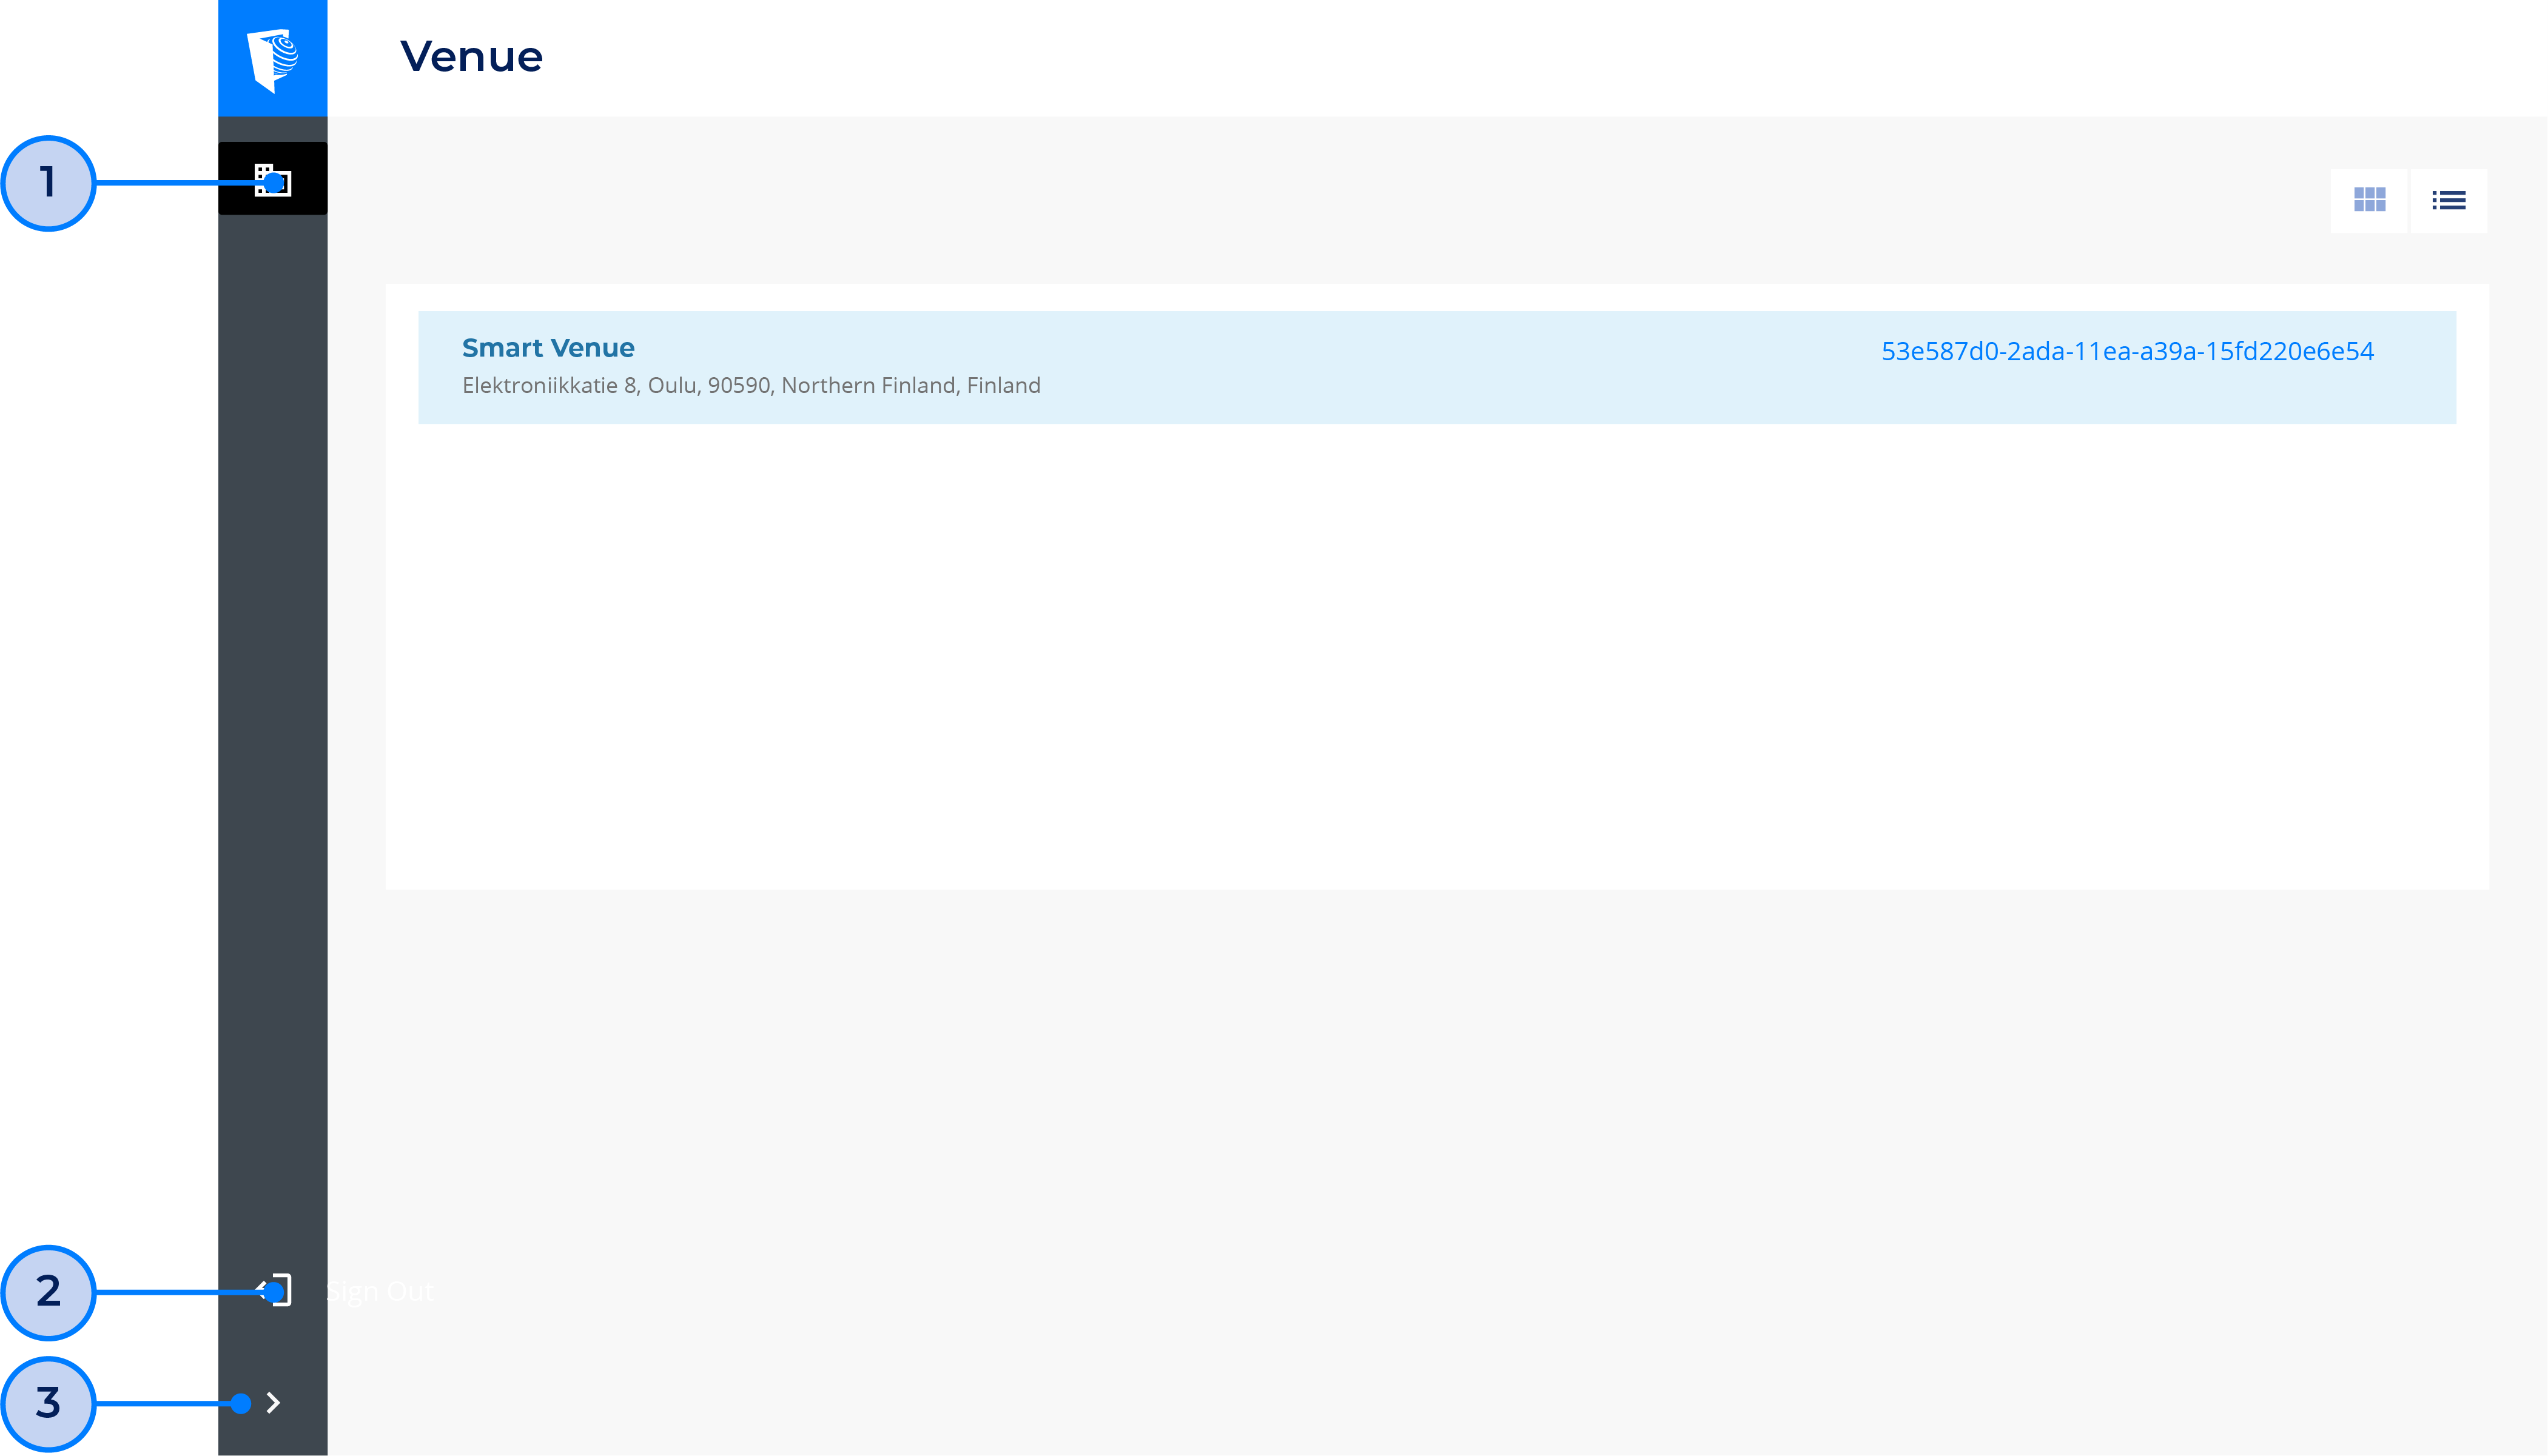Image resolution: width=2548 pixels, height=1456 pixels.
Task: Click the Sign Out door icon
Action: (x=275, y=1290)
